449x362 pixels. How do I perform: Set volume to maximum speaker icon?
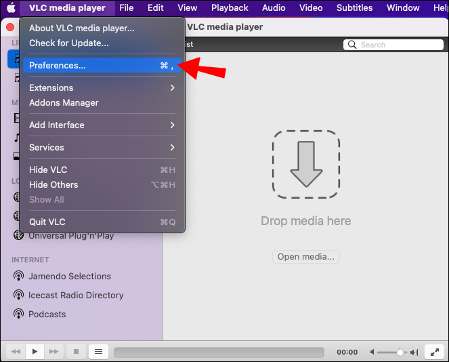(x=414, y=352)
